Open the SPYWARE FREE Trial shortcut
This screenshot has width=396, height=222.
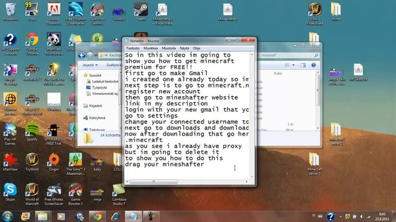[x=54, y=134]
